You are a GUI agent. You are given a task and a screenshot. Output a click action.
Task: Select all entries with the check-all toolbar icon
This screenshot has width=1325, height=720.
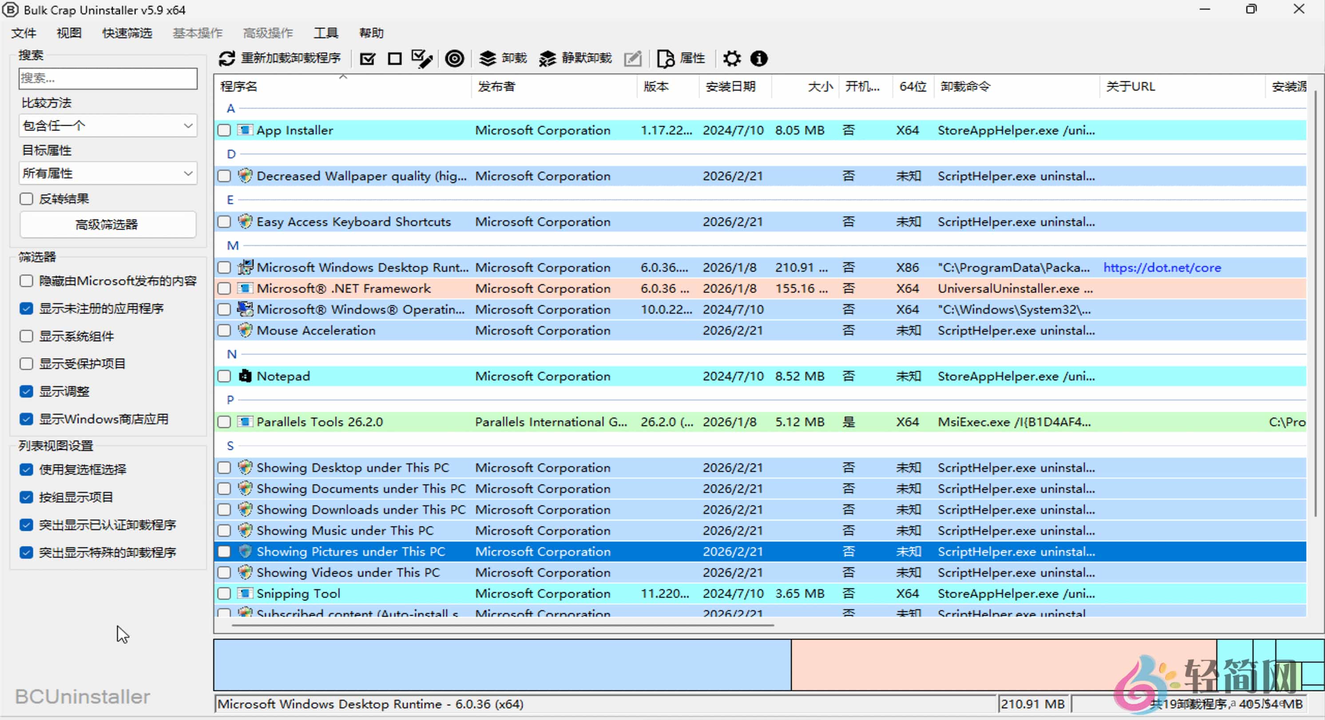tap(367, 58)
